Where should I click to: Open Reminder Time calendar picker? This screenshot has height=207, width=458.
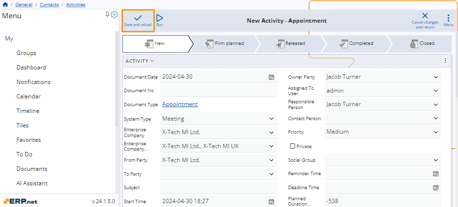pyautogui.click(x=435, y=174)
